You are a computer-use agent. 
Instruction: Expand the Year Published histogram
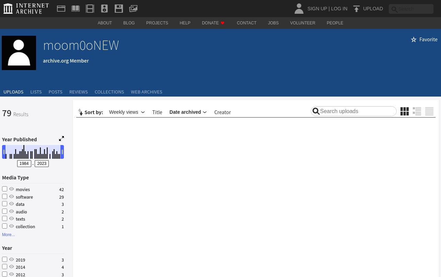[x=61, y=138]
